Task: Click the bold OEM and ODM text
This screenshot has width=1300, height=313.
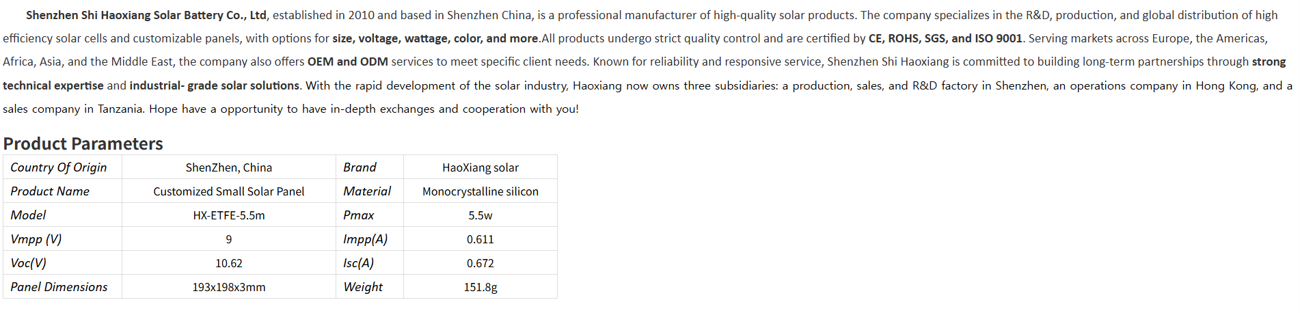Action: (347, 62)
